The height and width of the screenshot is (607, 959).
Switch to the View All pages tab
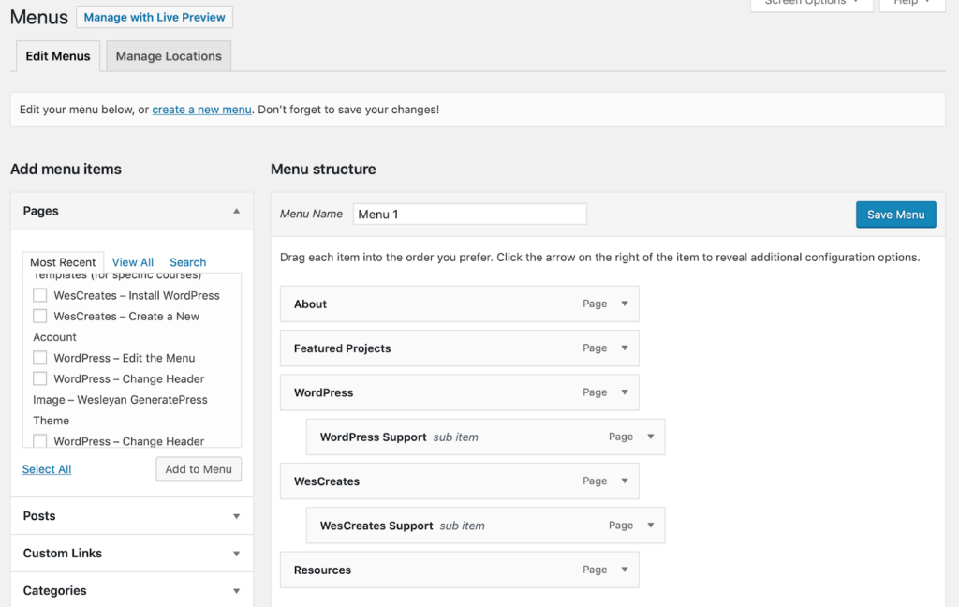pos(133,262)
